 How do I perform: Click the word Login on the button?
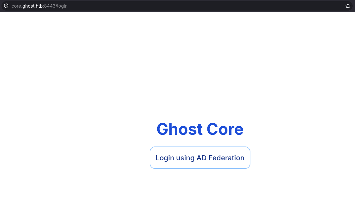[165, 158]
